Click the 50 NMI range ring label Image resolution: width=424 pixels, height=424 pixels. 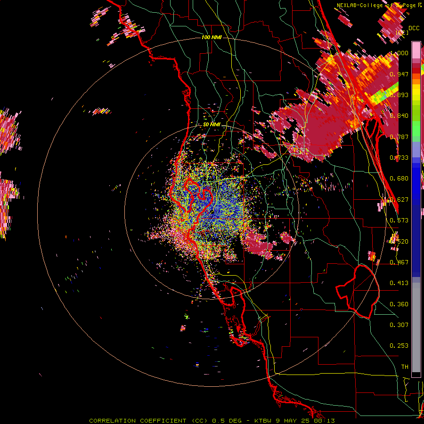212,125
